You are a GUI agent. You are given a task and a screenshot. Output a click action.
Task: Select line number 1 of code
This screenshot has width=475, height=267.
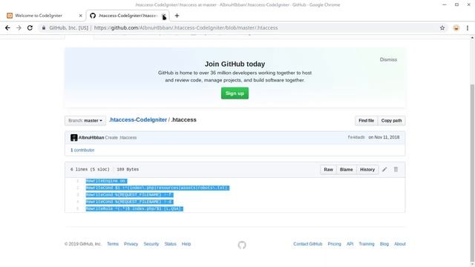(x=77, y=181)
